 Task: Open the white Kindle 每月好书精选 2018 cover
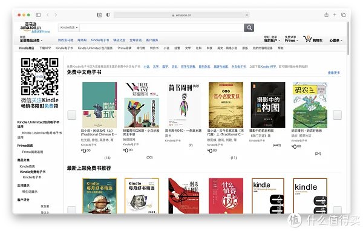coord(142,196)
